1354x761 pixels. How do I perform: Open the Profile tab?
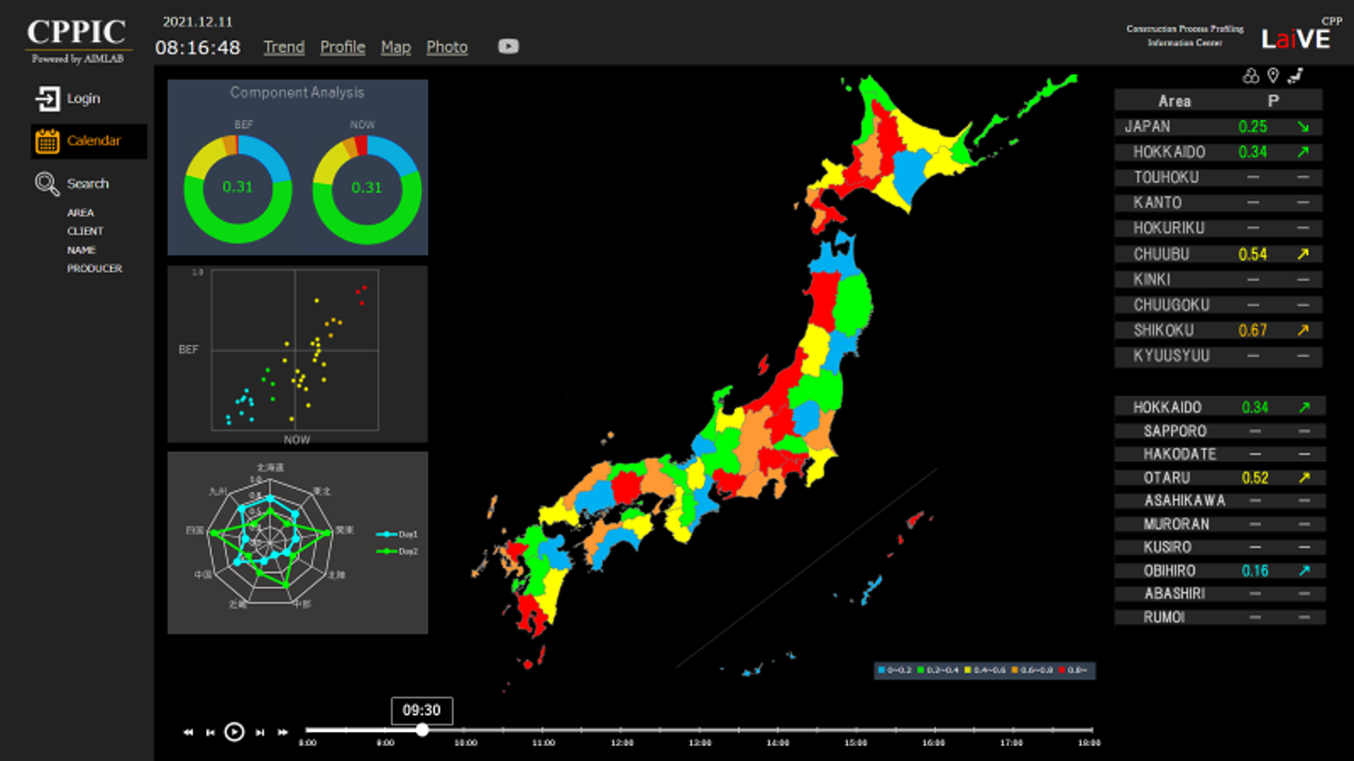click(342, 47)
